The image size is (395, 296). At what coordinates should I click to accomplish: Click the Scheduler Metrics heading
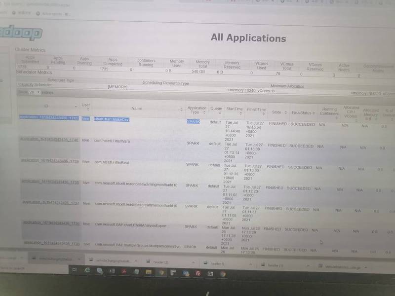coord(34,72)
